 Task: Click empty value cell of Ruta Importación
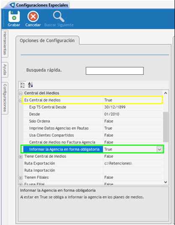click(x=133, y=170)
